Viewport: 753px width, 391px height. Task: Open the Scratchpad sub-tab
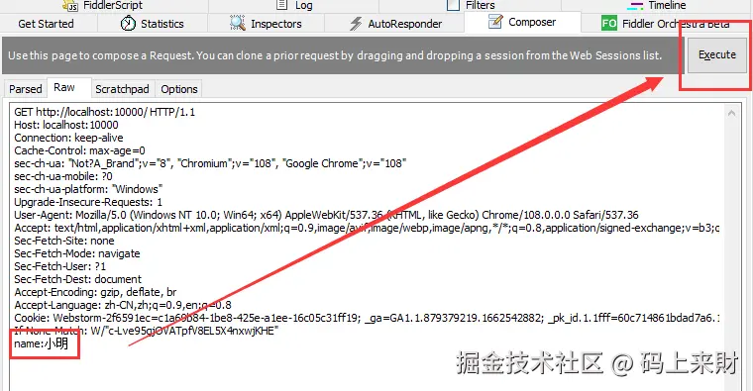[x=122, y=89]
